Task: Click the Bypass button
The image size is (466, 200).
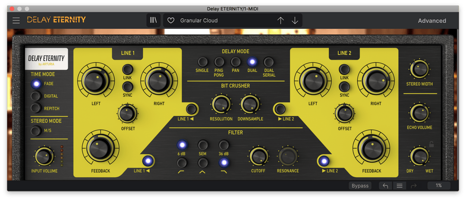Action: [360, 186]
